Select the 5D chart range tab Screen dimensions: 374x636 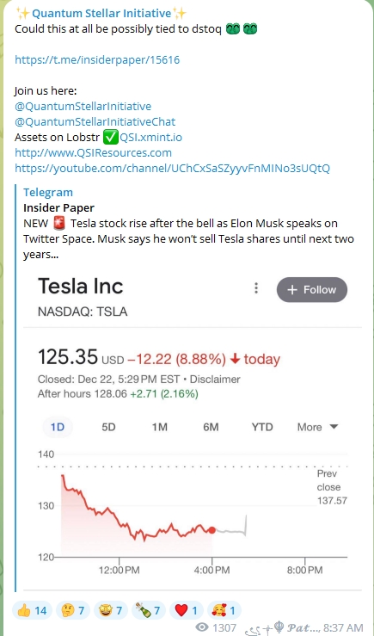[x=108, y=427]
